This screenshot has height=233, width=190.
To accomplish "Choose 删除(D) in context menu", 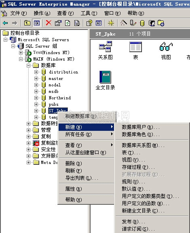I will point(86,164).
